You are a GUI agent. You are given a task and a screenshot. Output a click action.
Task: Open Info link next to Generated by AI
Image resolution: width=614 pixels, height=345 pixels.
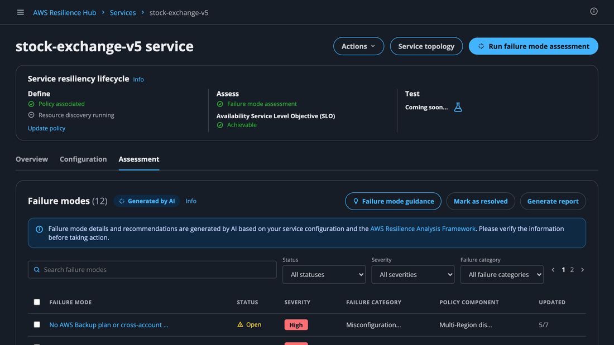coord(191,201)
